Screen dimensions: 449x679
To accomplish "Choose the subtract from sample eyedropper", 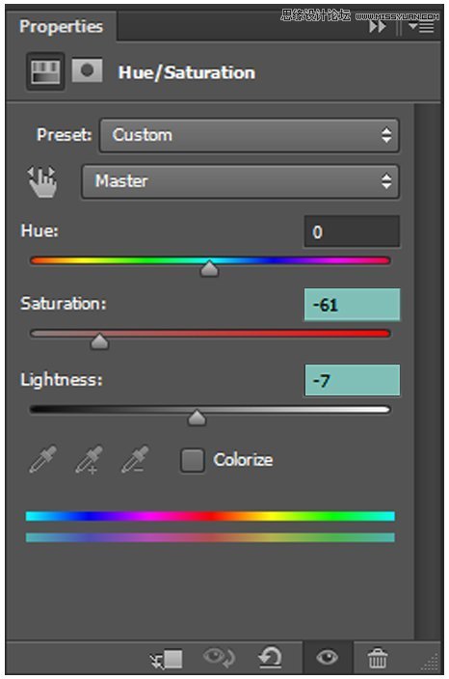I will click(x=135, y=459).
